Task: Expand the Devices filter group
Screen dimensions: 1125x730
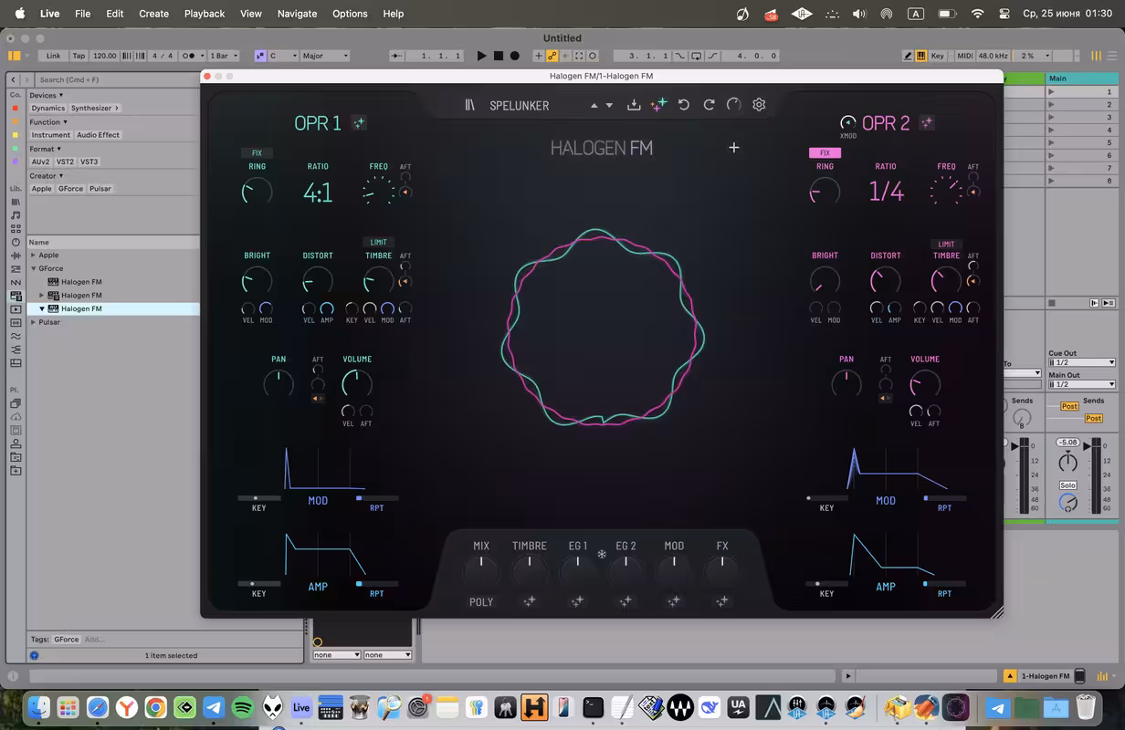Action: pyautogui.click(x=47, y=95)
